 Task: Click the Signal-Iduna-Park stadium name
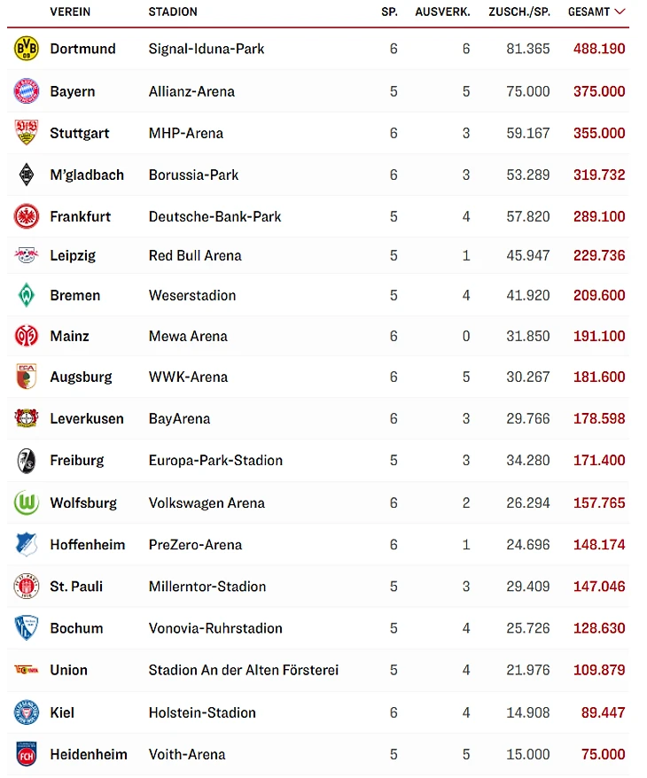coord(207,49)
